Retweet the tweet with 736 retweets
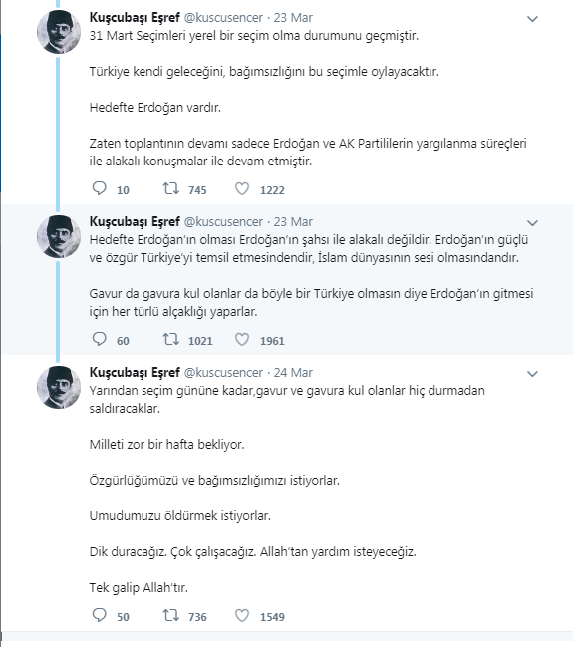This screenshot has width=573, height=647. pos(170,615)
